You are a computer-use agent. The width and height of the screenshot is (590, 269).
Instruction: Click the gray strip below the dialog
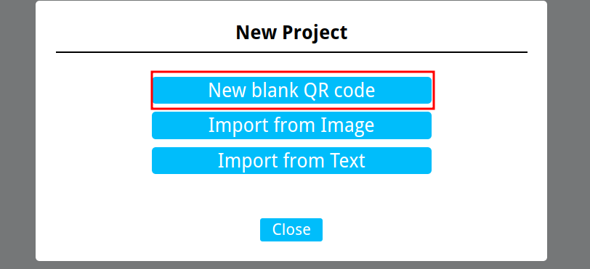pyautogui.click(x=291, y=265)
